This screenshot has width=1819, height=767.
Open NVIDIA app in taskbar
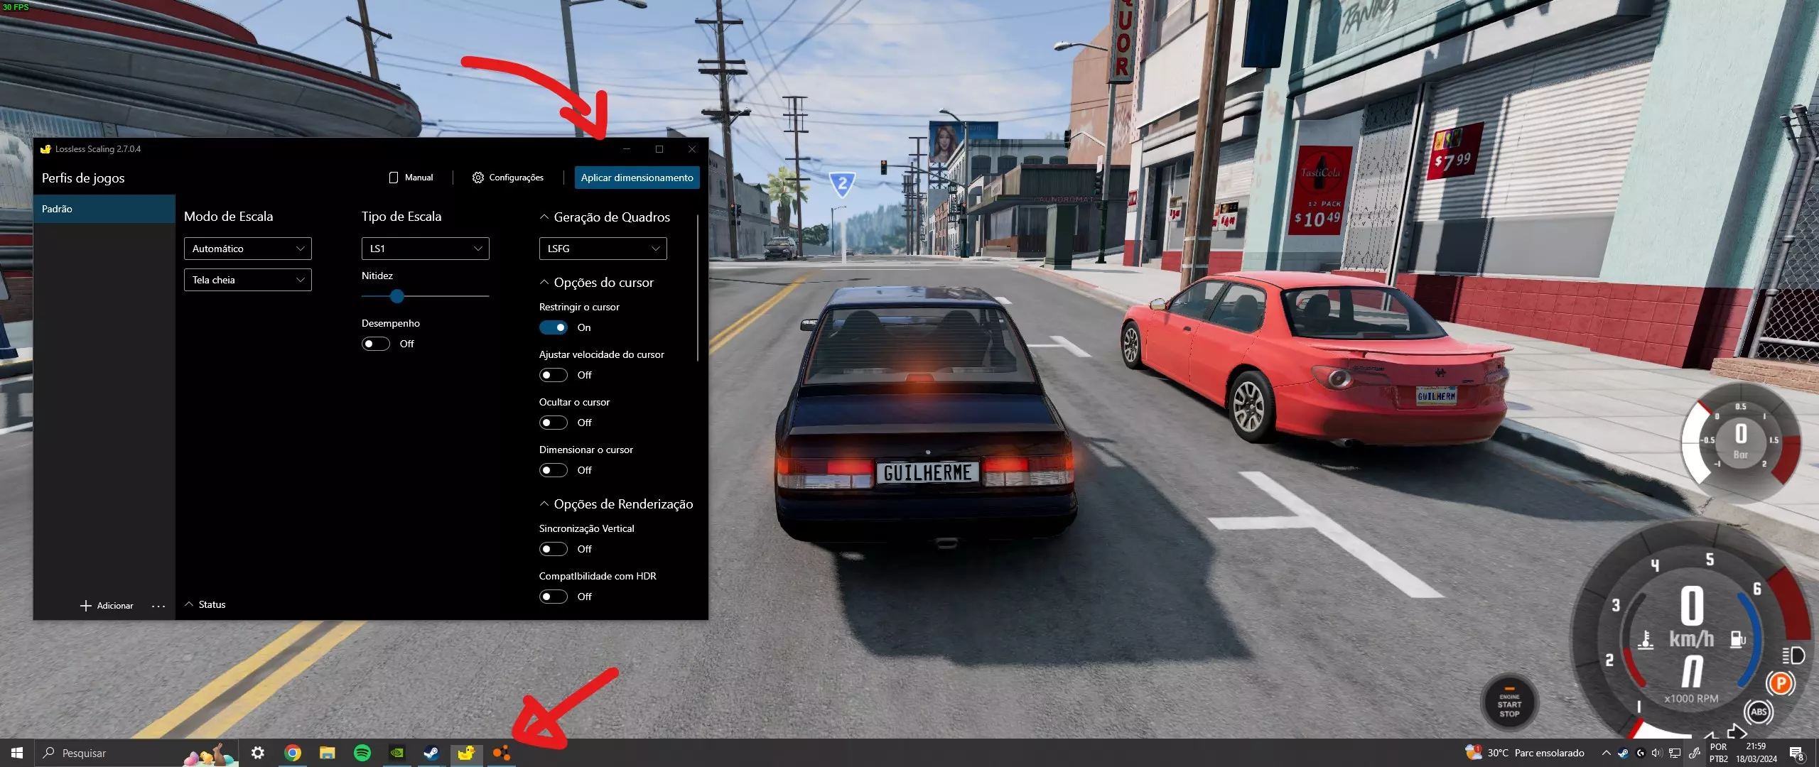pos(397,753)
